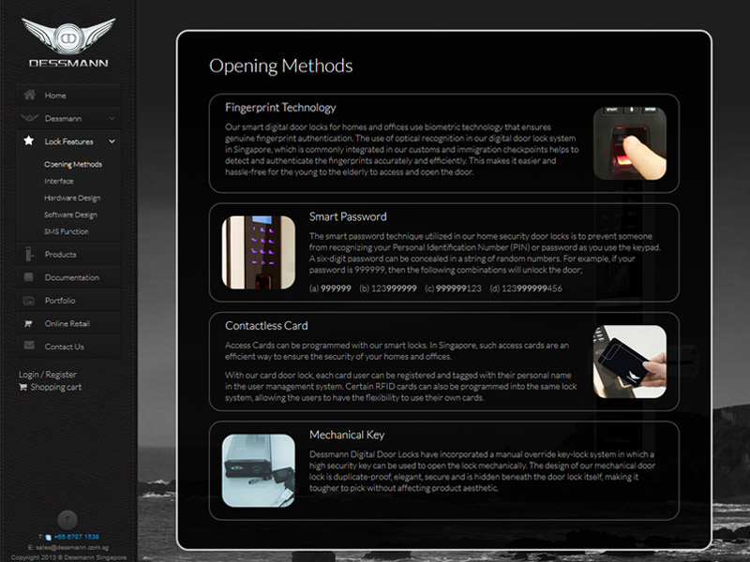Click the Copyright 2013 Dessmann Singapore text
This screenshot has width=750, height=562.
click(68, 557)
